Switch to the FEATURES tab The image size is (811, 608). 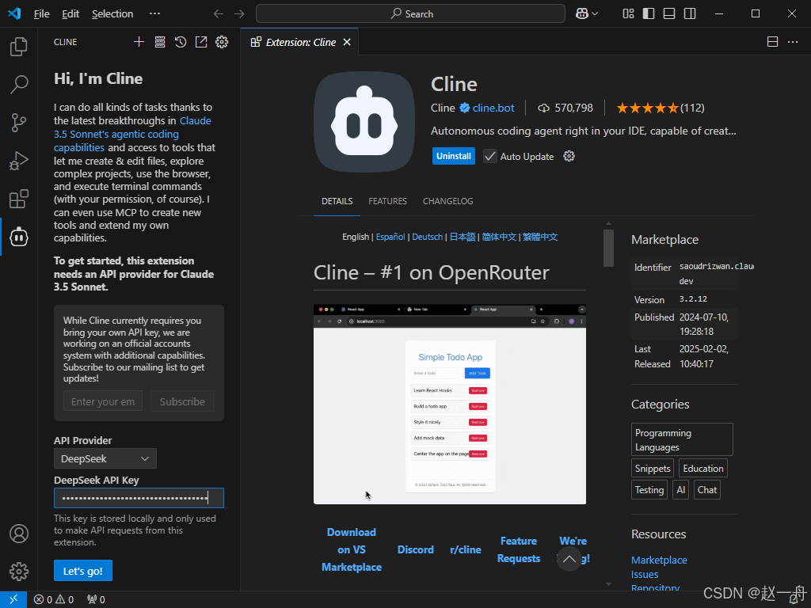pyautogui.click(x=387, y=201)
